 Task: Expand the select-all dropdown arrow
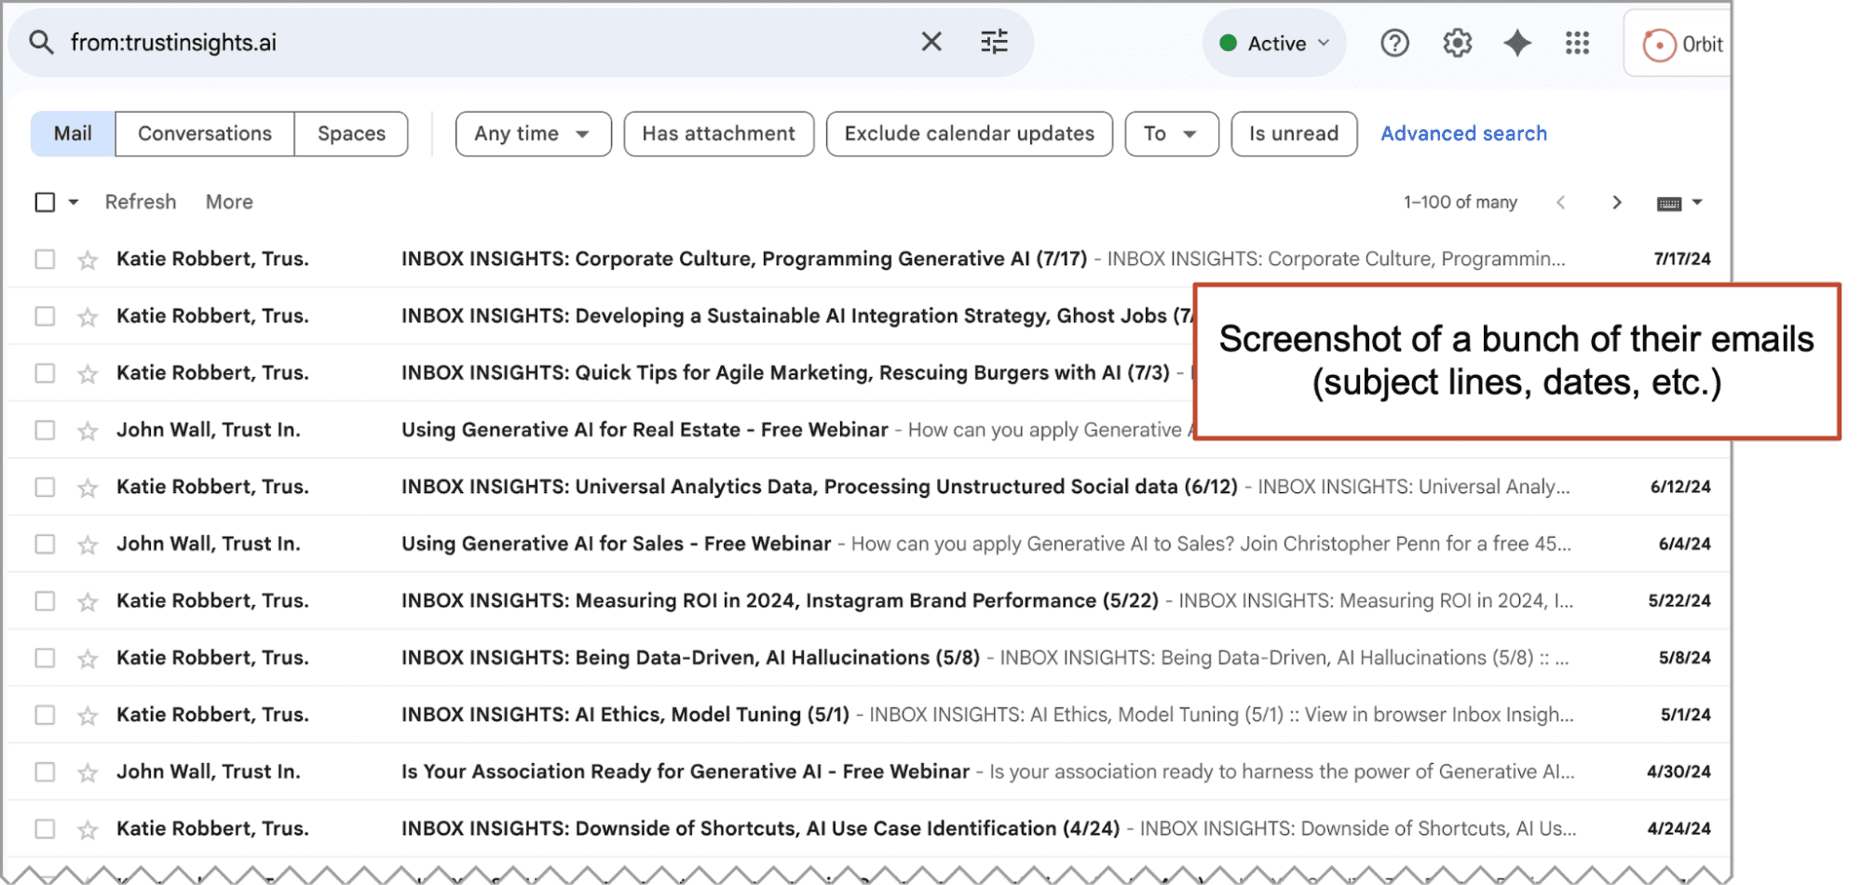click(73, 202)
